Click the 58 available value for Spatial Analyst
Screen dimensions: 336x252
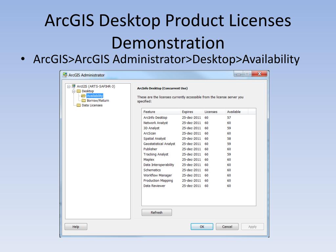coord(229,139)
